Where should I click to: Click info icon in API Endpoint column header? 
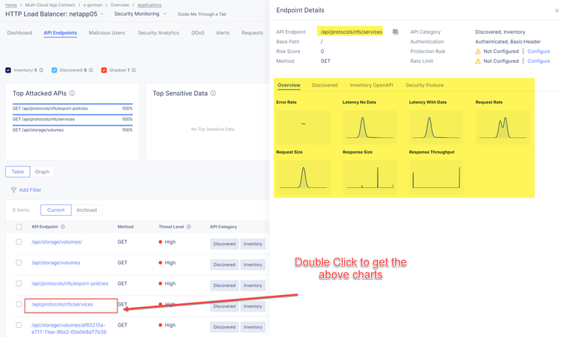63,227
